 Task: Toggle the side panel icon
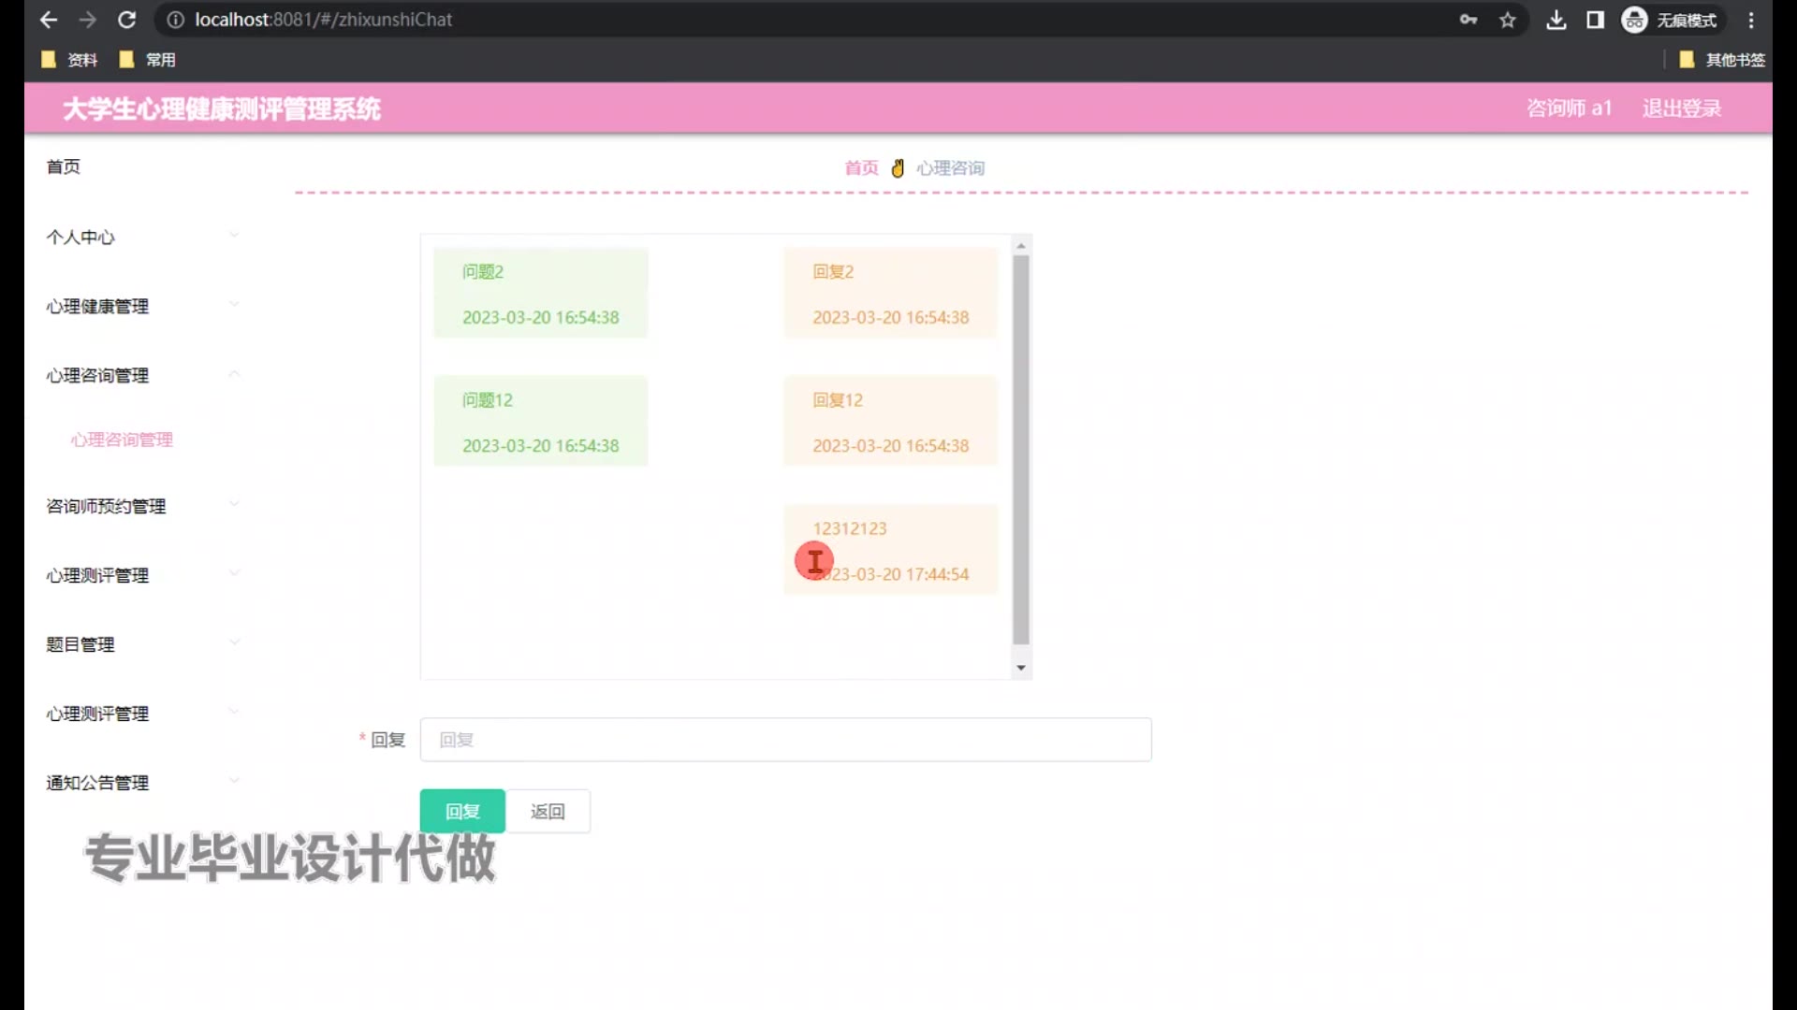click(1595, 20)
